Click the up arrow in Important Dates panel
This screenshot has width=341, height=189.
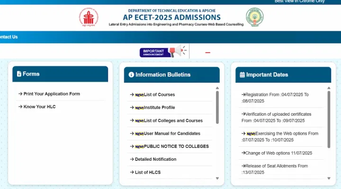(329, 88)
